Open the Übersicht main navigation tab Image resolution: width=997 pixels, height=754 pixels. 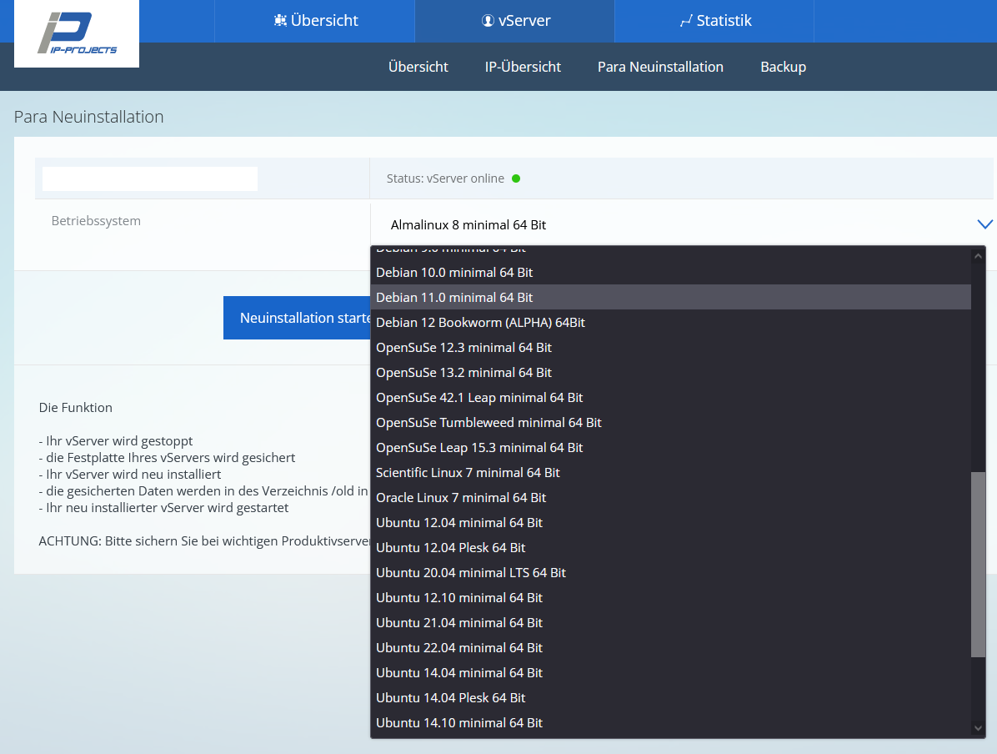[x=315, y=21]
